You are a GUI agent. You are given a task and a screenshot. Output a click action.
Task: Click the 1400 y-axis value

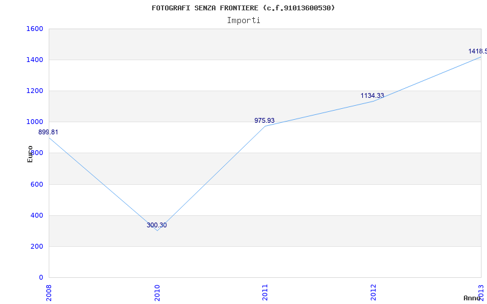(x=35, y=60)
